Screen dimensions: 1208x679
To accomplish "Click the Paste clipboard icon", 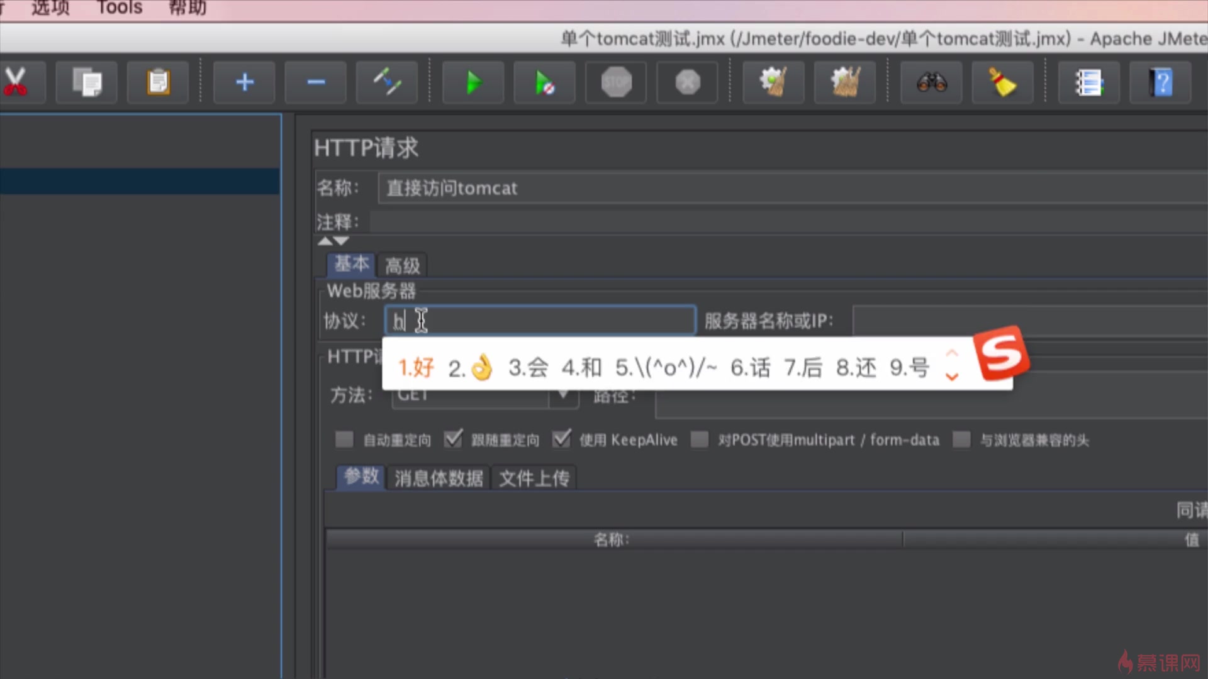I will click(158, 82).
